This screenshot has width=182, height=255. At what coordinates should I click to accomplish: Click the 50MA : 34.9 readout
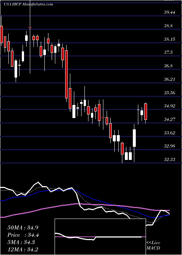(23, 228)
